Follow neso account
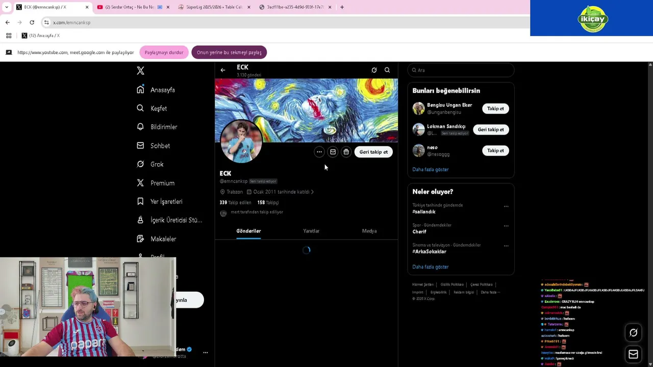 [495, 150]
